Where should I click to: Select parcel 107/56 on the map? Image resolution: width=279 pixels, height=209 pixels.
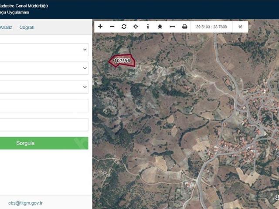(122, 61)
